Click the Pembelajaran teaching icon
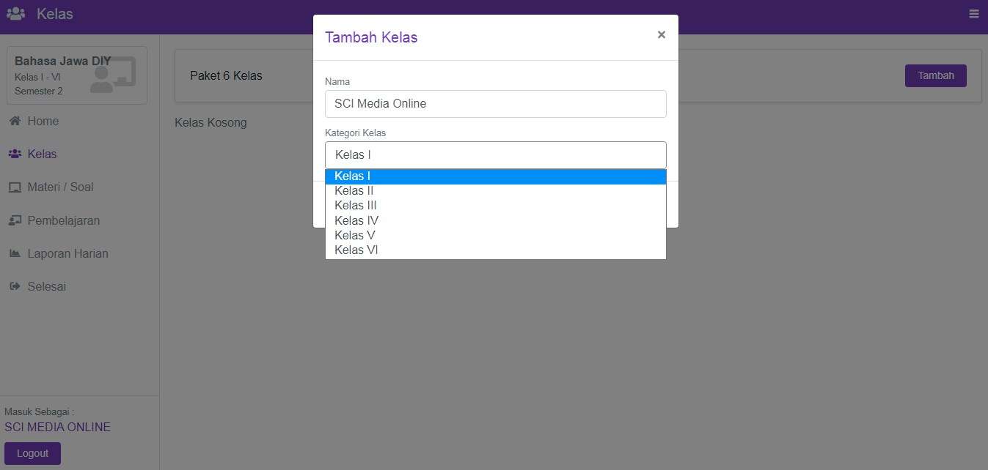 click(x=15, y=220)
